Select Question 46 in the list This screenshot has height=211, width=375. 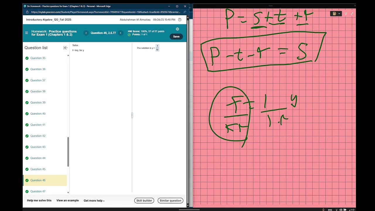point(45,180)
